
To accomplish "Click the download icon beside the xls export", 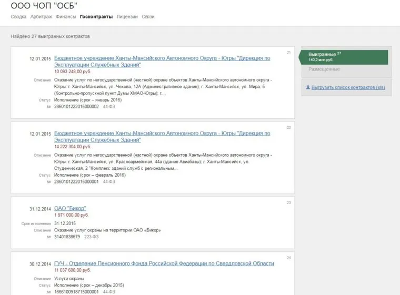I will pos(308,87).
